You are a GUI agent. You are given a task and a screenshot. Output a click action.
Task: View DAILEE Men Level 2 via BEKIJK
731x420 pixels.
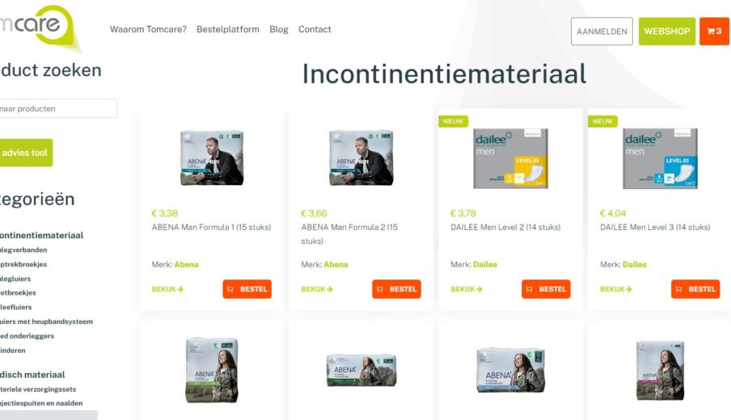point(467,289)
